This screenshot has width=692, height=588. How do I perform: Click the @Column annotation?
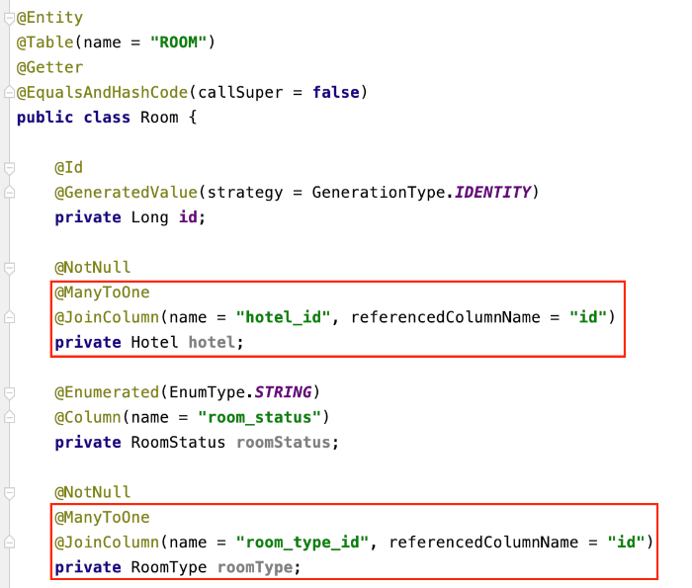88,417
